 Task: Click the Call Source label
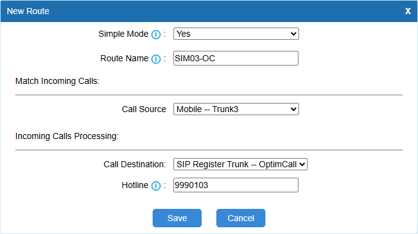pyautogui.click(x=144, y=109)
